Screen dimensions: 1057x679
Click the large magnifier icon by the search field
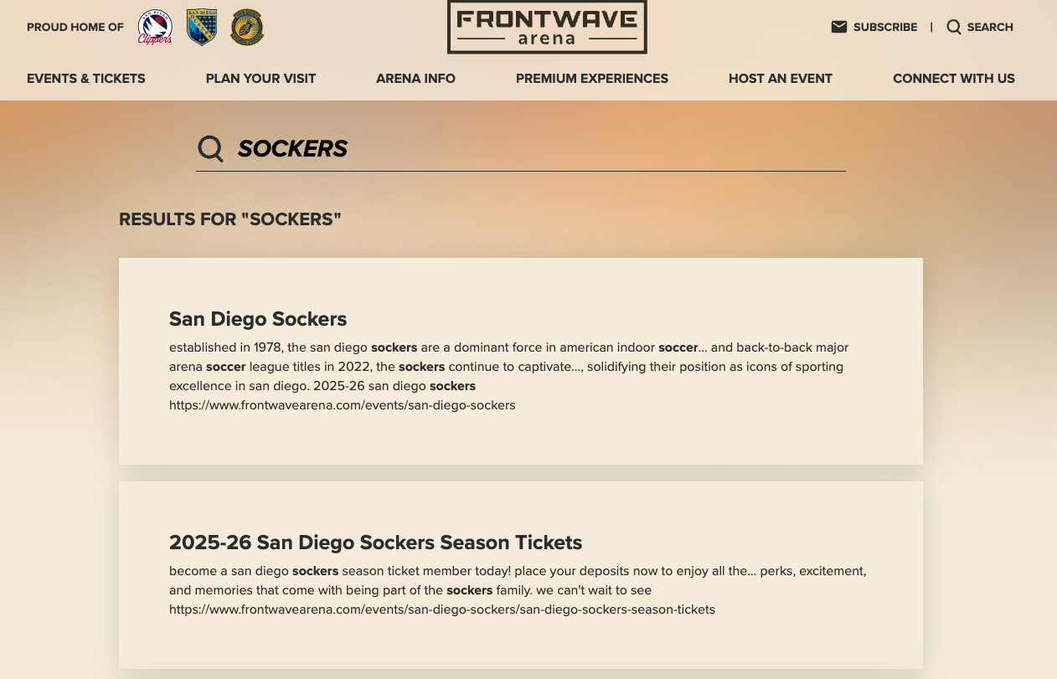(x=211, y=149)
